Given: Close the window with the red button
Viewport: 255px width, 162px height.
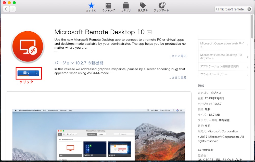Looking at the screenshot, I should point(4,3).
